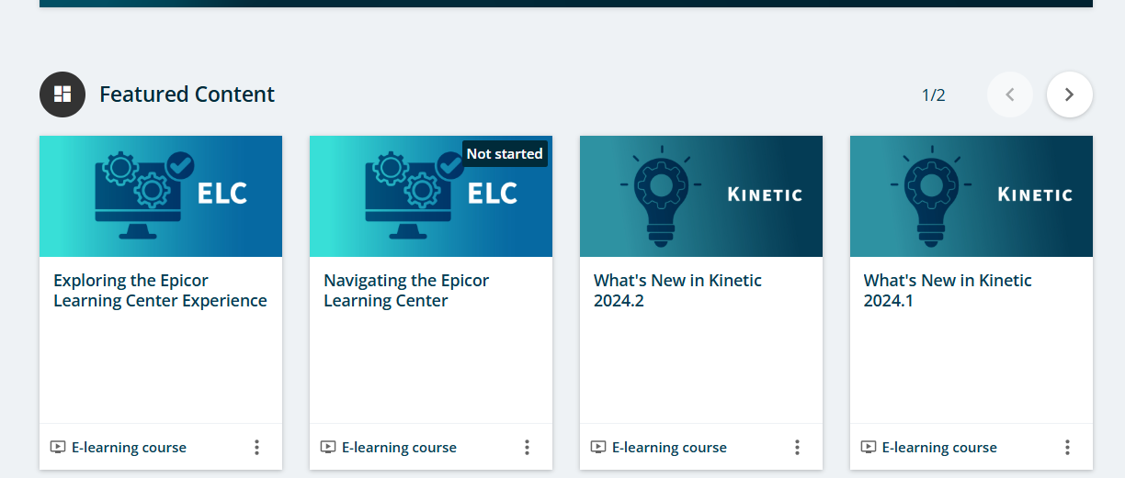Viewport: 1125px width, 478px height.
Task: Click e-learning icon on Navigating the Epicor card
Action: (x=328, y=448)
